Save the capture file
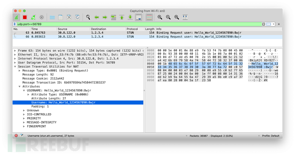The image size is (295, 155). point(61,18)
